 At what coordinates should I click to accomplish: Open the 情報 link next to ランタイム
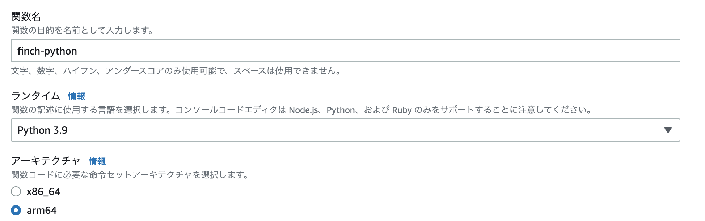tap(77, 96)
